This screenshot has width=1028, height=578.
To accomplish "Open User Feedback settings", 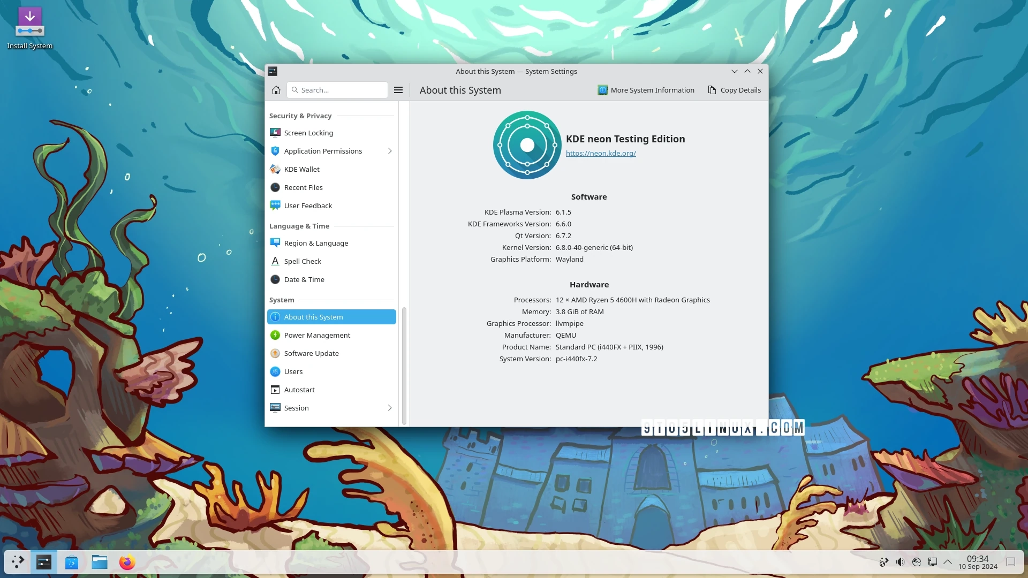I will tap(331, 206).
